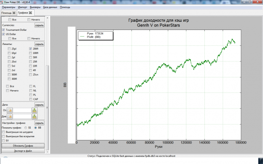Screen dimensions: 263x164
Task: Click the graph legend box Руки: 173534
Action: (x=95, y=36)
